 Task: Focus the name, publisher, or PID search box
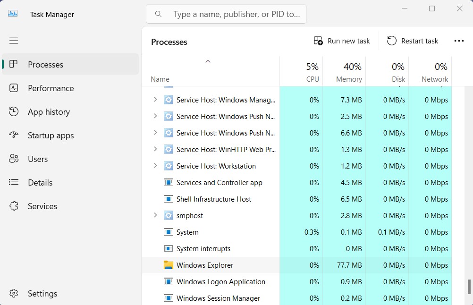click(x=226, y=14)
